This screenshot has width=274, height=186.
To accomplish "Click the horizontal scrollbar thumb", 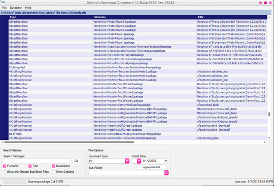I will point(69,142).
